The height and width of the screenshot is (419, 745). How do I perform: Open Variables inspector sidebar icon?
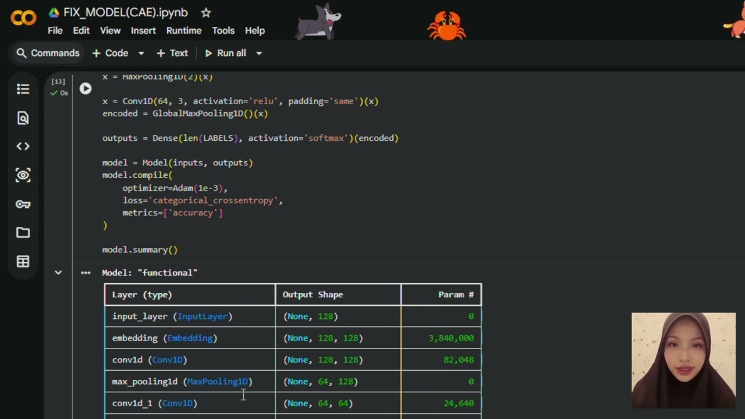point(23,175)
